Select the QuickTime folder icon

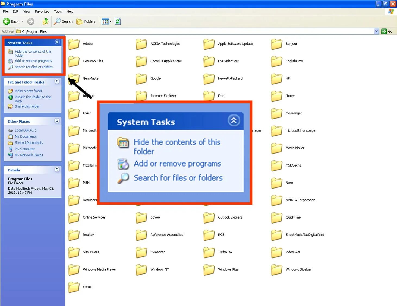[277, 218]
